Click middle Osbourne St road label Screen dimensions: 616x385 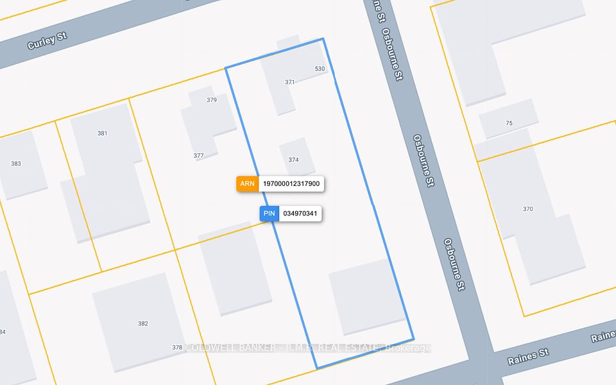424,160
